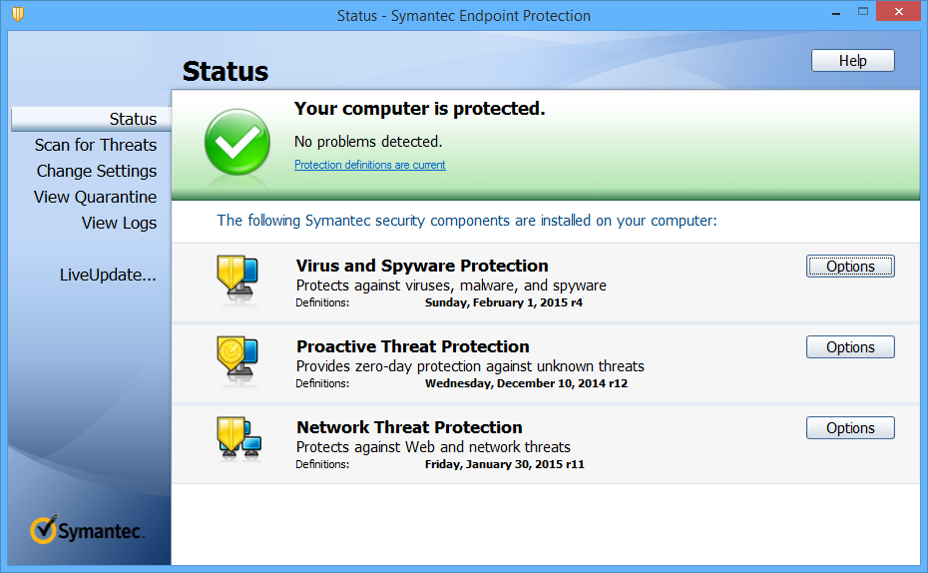This screenshot has width=928, height=573.
Task: Click the green protected checkmark icon
Action: click(x=236, y=143)
